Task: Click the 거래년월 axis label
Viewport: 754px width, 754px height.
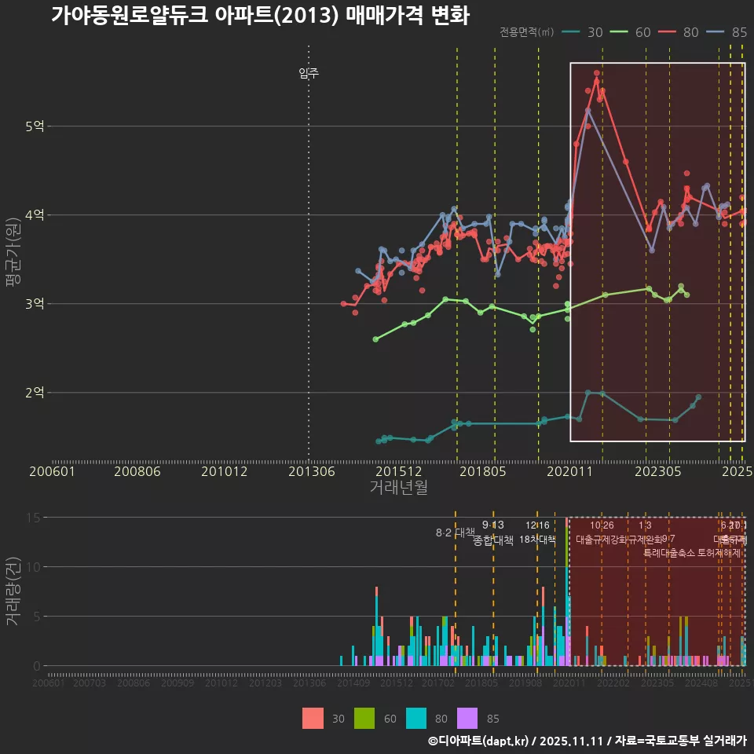Action: 397,485
